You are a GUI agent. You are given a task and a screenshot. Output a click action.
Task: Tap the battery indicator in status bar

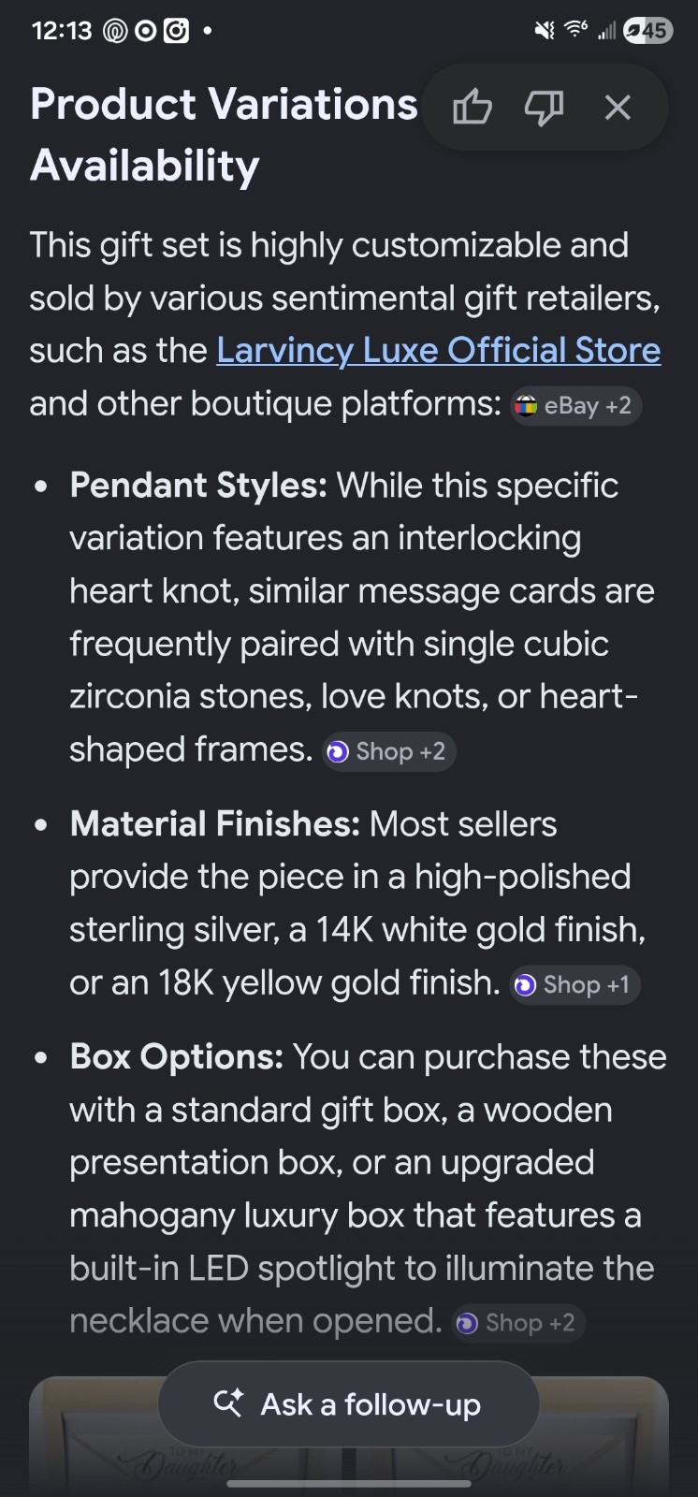(647, 31)
